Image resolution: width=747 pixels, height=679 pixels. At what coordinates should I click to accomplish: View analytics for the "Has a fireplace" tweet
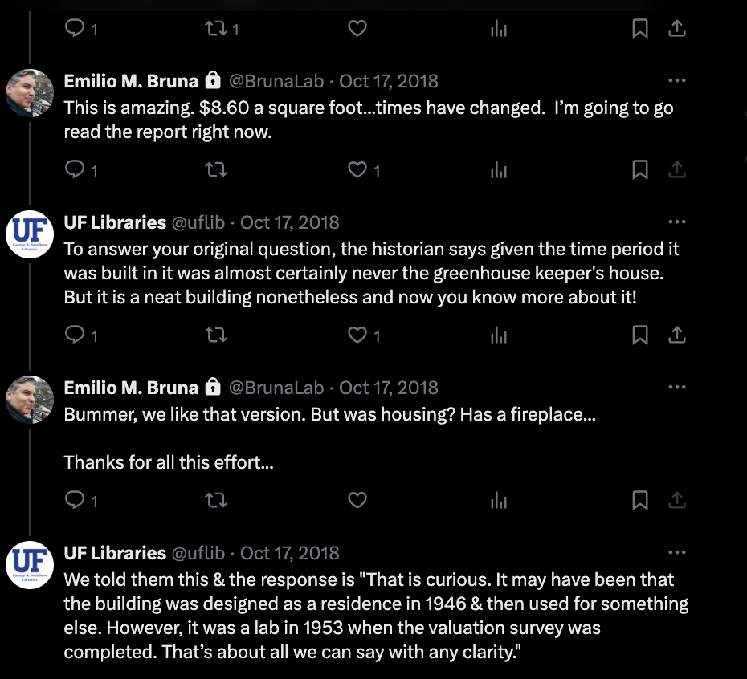tap(499, 500)
